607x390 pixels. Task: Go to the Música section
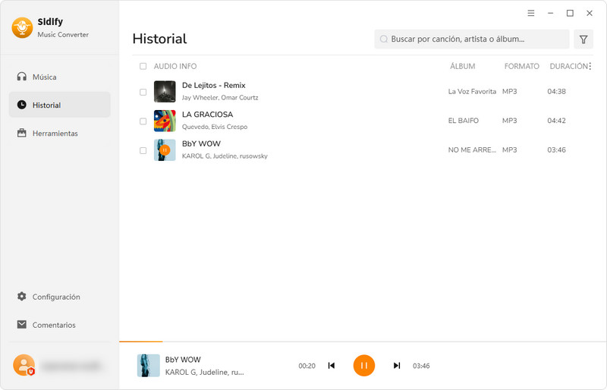pos(60,77)
